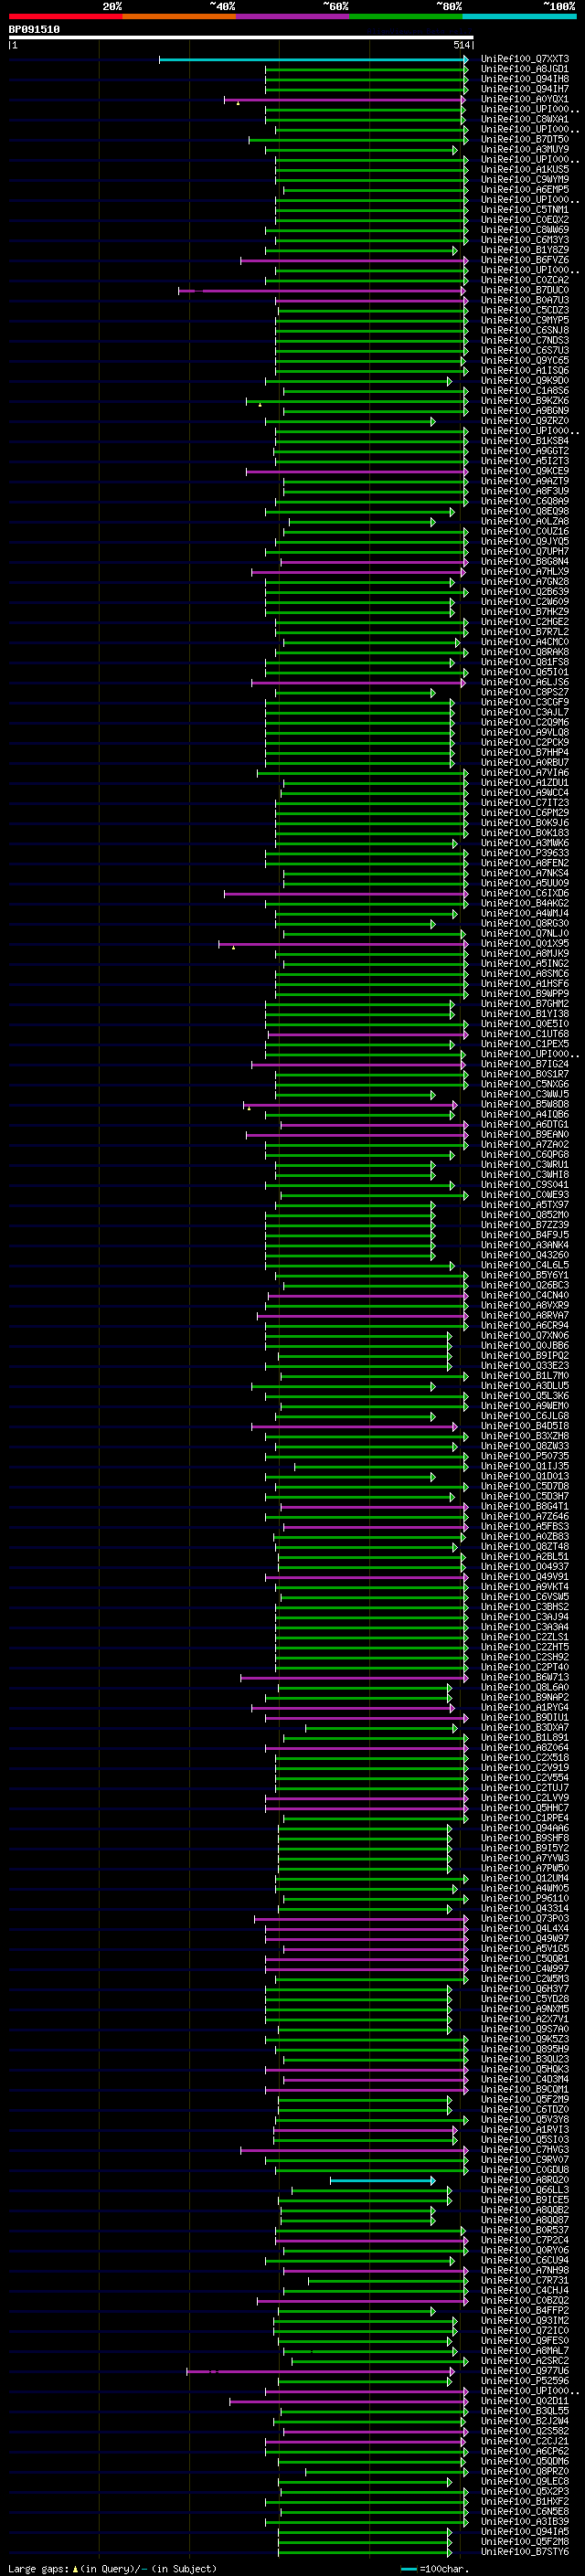
Task: Click the orange ~40% identity legend segment
Action: click(179, 16)
